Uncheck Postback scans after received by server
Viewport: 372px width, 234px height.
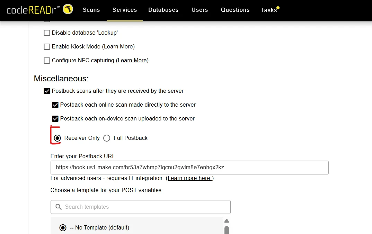pos(47,91)
